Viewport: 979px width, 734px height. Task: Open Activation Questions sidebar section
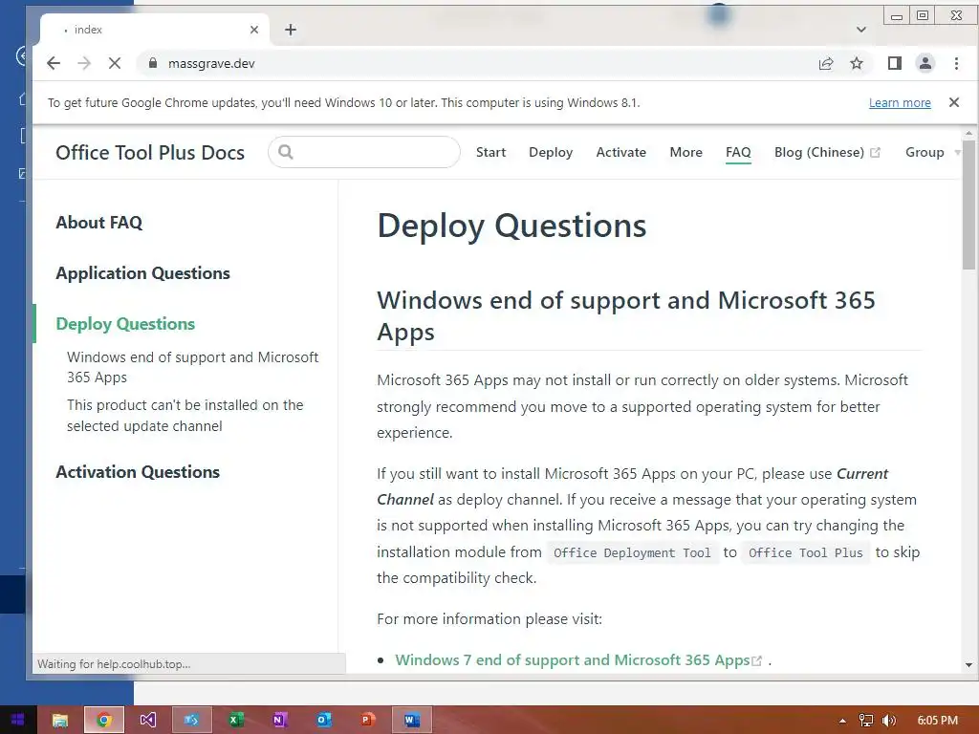point(138,471)
